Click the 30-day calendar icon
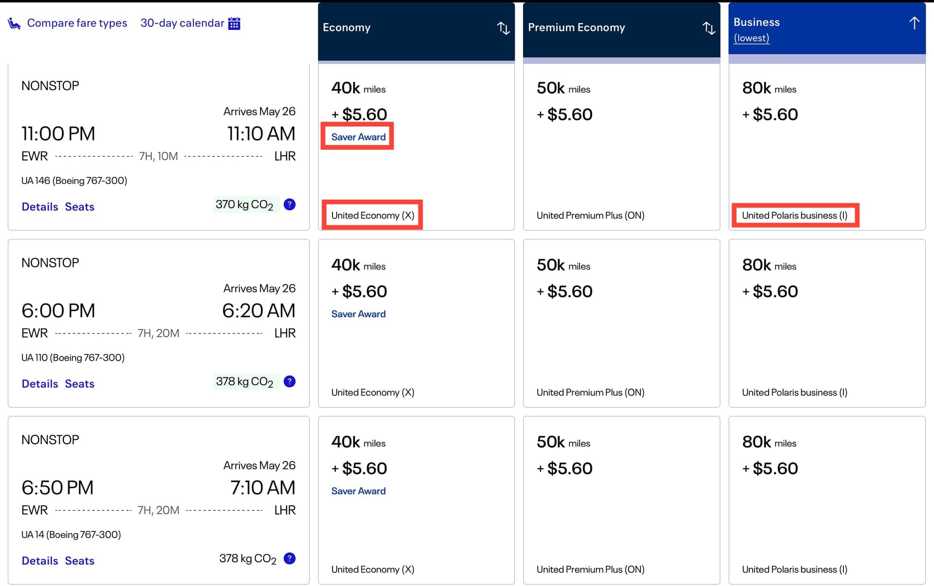The height and width of the screenshot is (586, 934). coord(234,23)
